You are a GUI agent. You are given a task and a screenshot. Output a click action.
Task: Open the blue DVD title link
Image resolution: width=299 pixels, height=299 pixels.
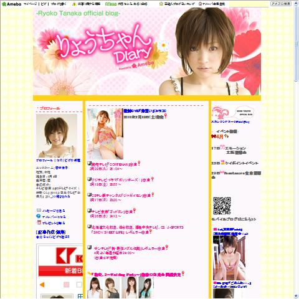coord(145,111)
